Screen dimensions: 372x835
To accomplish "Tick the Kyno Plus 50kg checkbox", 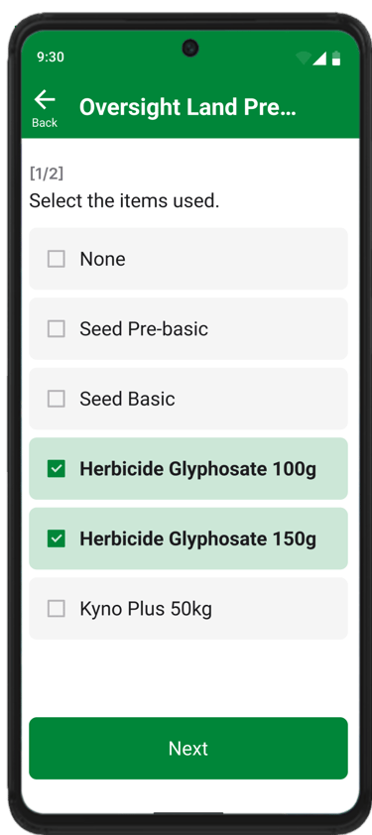I will pyautogui.click(x=56, y=608).
